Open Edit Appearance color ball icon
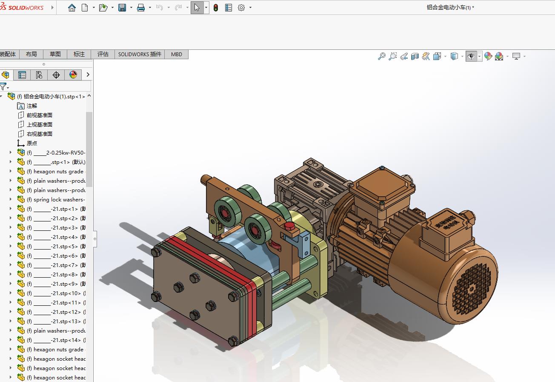The height and width of the screenshot is (382, 555). [x=488, y=56]
